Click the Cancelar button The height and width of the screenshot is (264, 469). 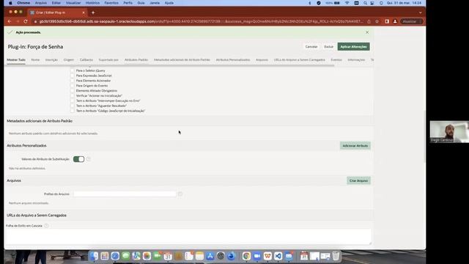click(311, 47)
